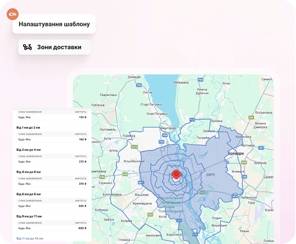This screenshot has width=296, height=244.
Task: Click price value under Від 6 км до 8 км
Action: point(82,206)
